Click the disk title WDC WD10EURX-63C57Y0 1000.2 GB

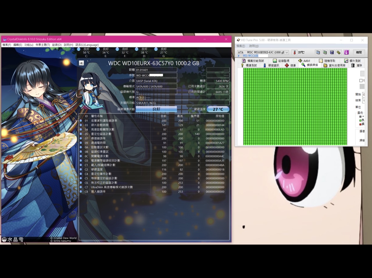click(x=154, y=63)
